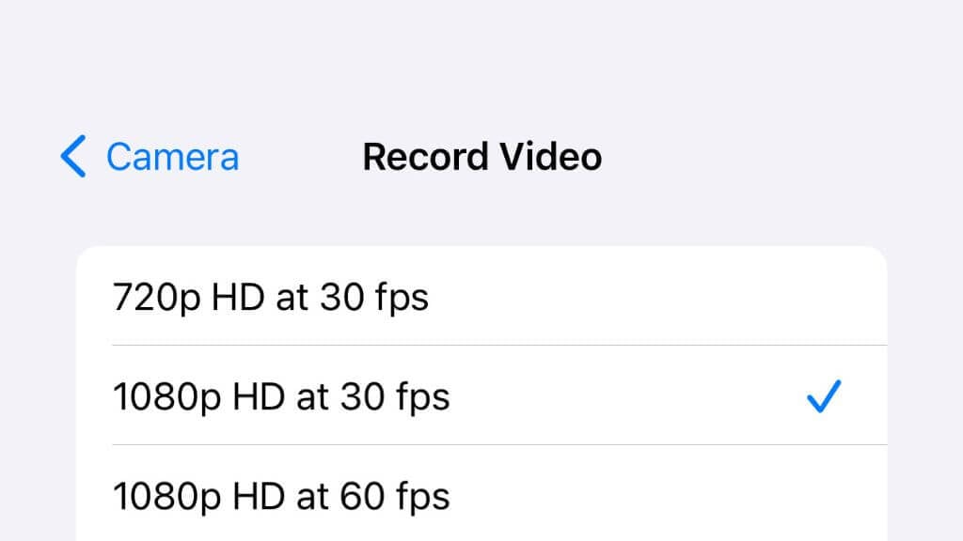Tap the checked 1080p 30 fps row
963x541 pixels.
[x=481, y=395]
